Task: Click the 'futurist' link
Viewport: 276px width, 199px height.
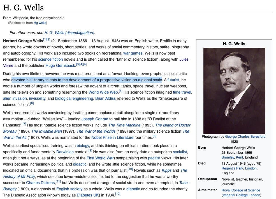Action: (173, 80)
